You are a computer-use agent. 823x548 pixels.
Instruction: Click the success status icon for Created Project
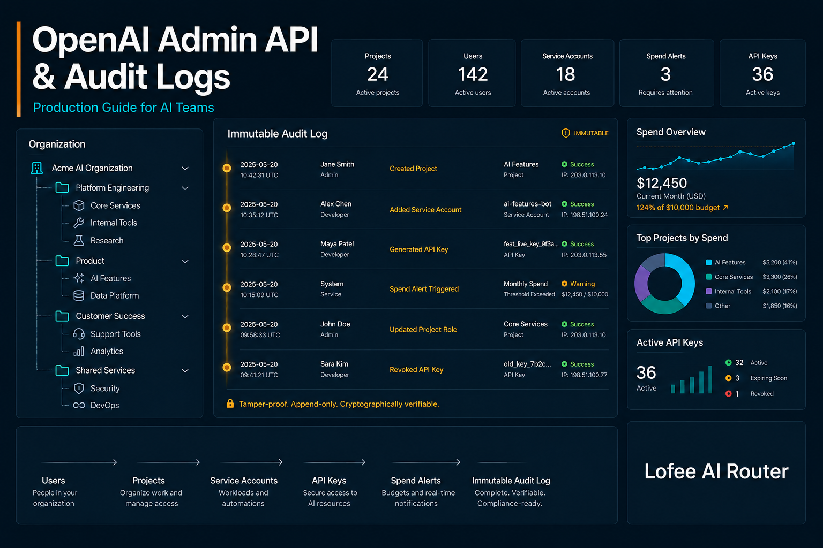coord(564,164)
